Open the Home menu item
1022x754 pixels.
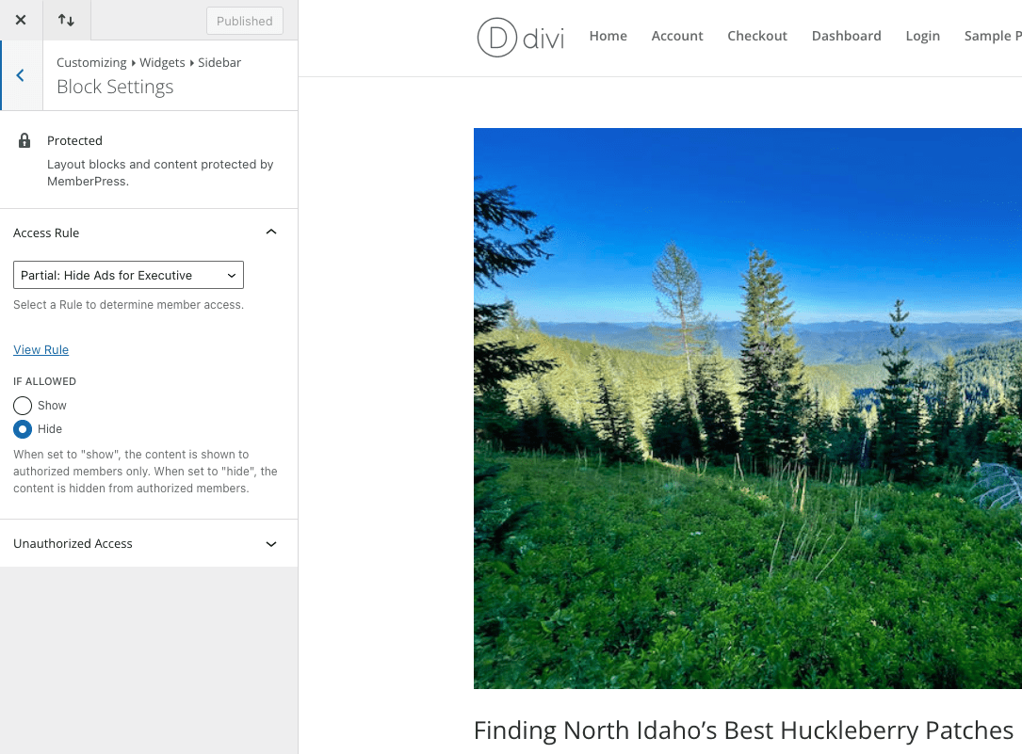tap(608, 36)
